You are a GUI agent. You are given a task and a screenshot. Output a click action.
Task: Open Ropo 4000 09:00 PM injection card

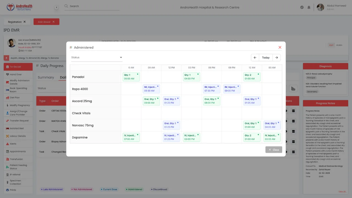[232, 89]
